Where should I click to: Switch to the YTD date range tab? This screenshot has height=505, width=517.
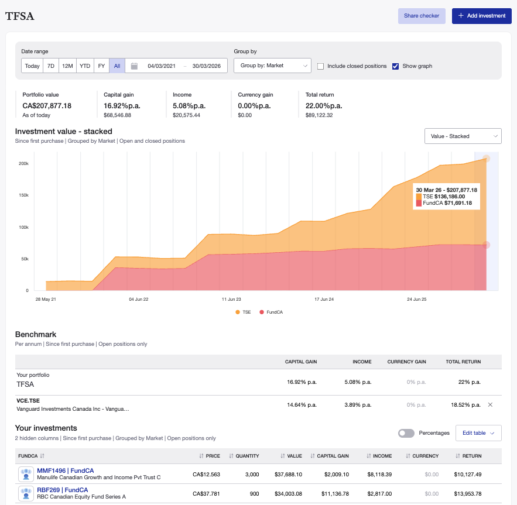[84, 66]
